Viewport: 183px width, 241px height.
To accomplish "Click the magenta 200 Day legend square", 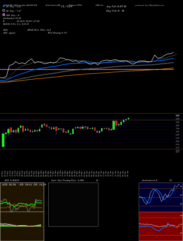I will click(4, 15).
